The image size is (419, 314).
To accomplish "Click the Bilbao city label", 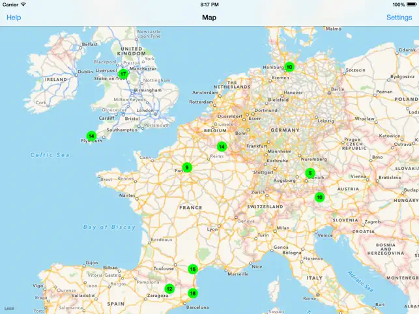I will click(110, 268).
